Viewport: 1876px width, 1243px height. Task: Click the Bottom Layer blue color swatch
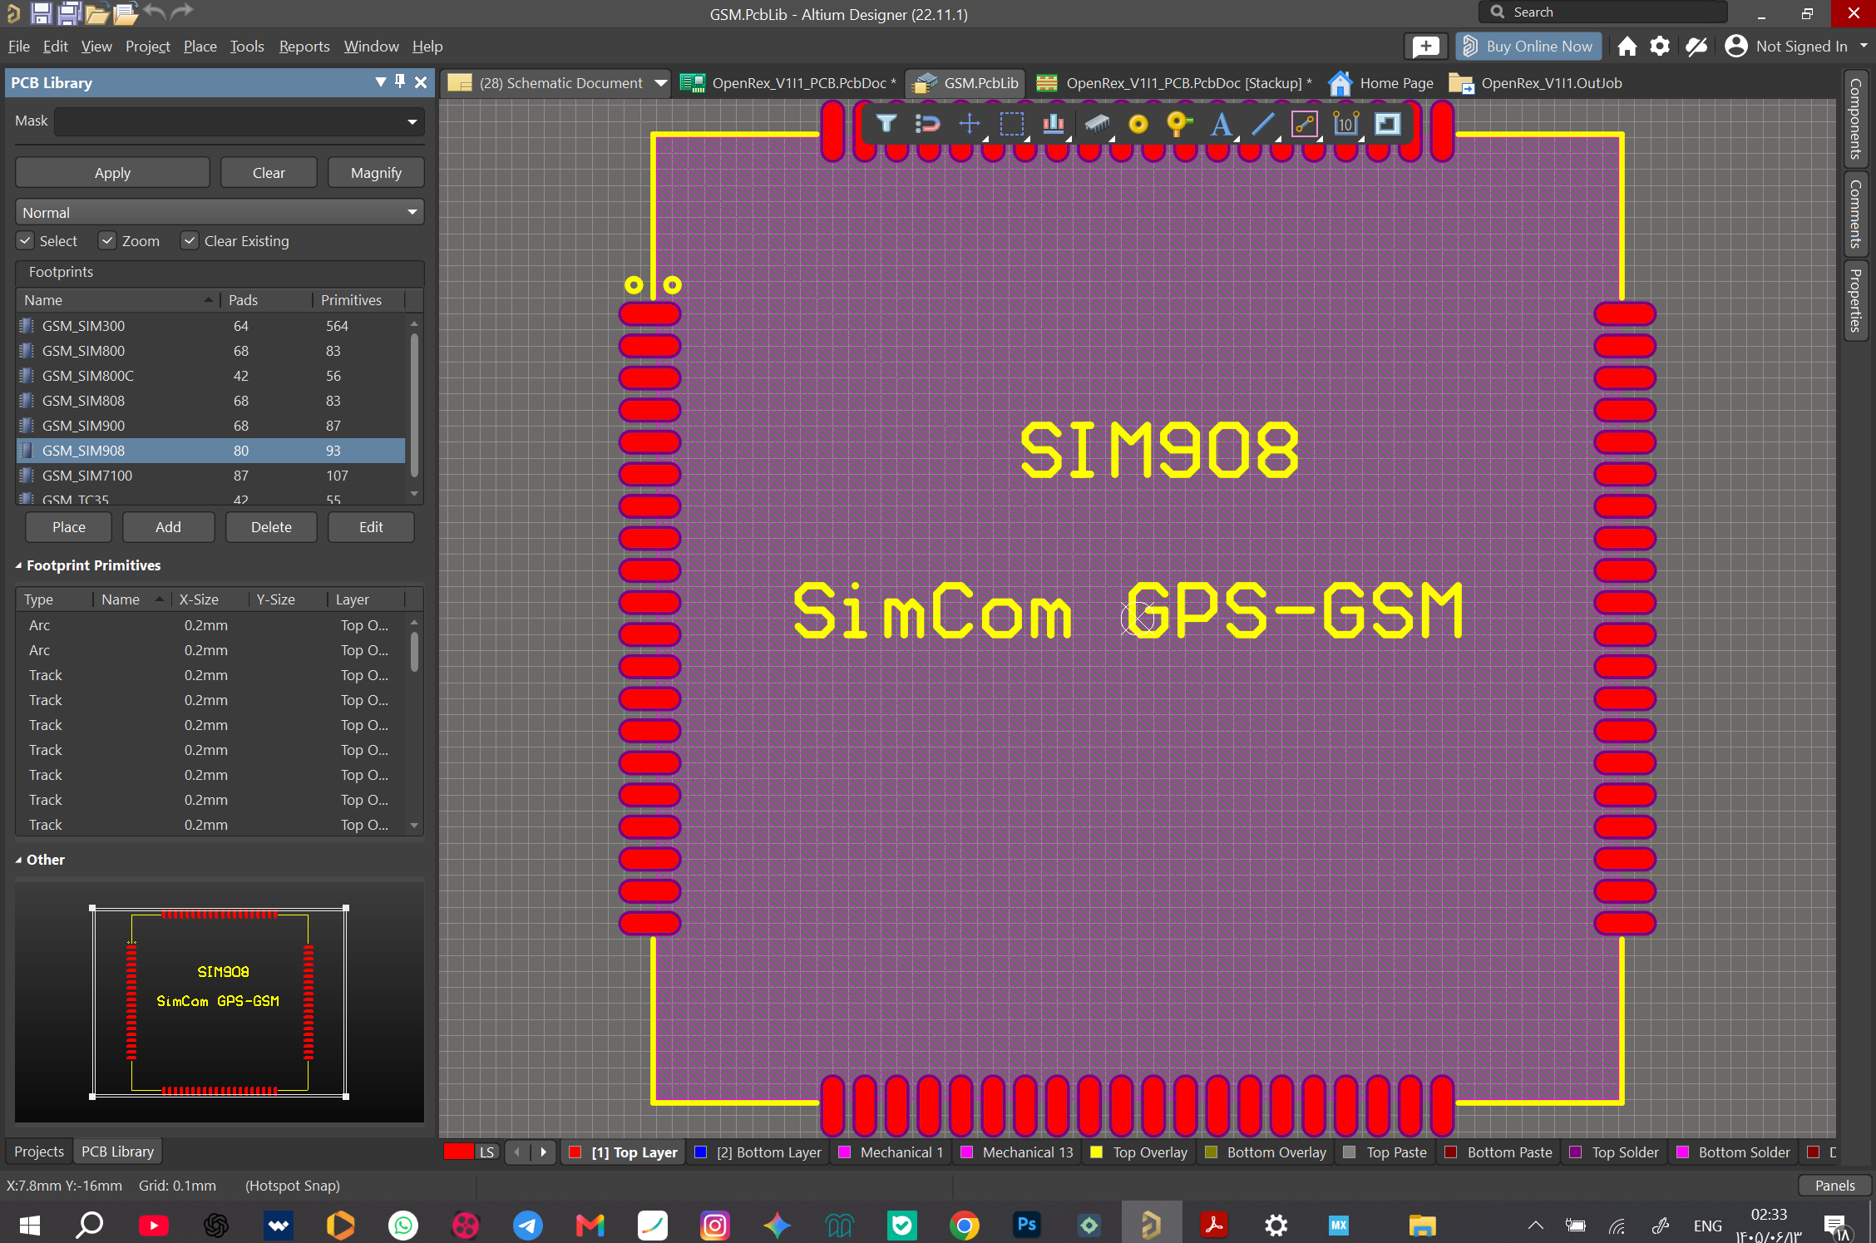point(700,1152)
